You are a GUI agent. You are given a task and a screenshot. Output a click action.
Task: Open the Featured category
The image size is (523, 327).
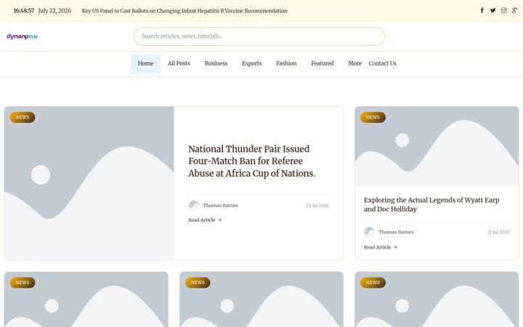323,63
